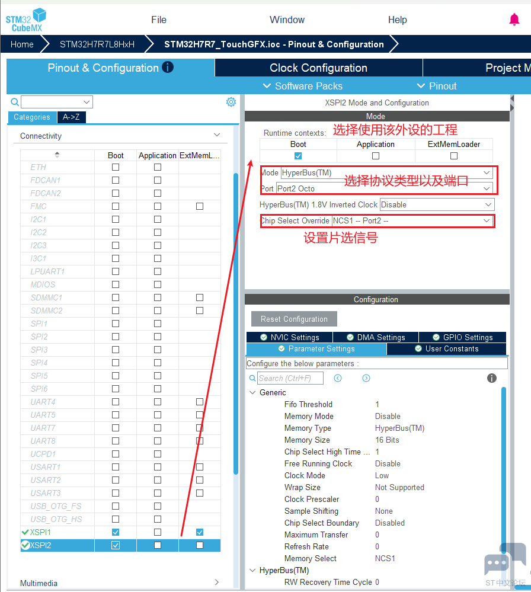
Task: Open the Mode HyperBus(TM) dropdown
Action: tap(387, 173)
